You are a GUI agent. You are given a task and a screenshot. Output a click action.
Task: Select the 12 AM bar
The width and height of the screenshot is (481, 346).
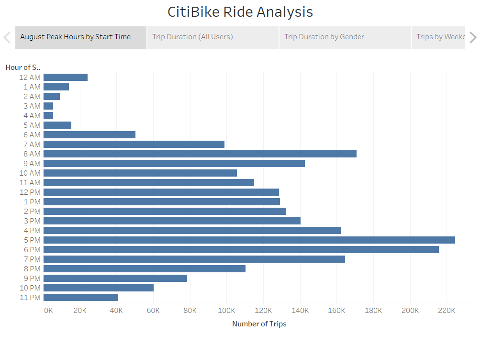tap(65, 77)
